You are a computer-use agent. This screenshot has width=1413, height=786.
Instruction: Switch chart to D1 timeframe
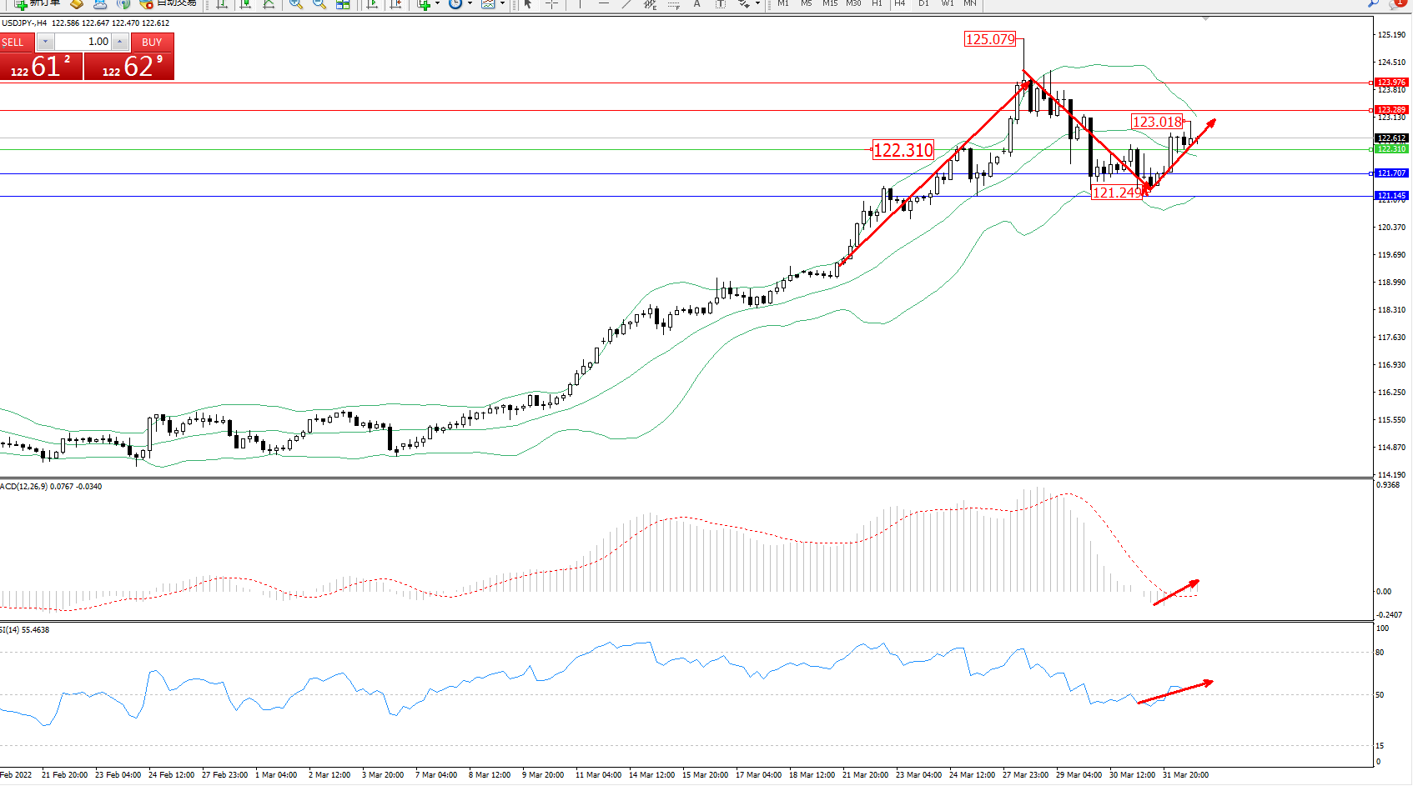tap(923, 3)
